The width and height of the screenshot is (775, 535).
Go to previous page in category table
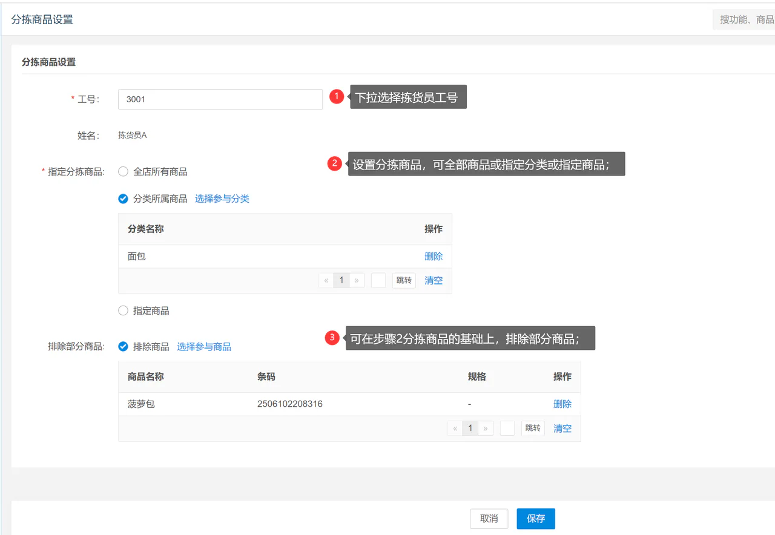[326, 280]
